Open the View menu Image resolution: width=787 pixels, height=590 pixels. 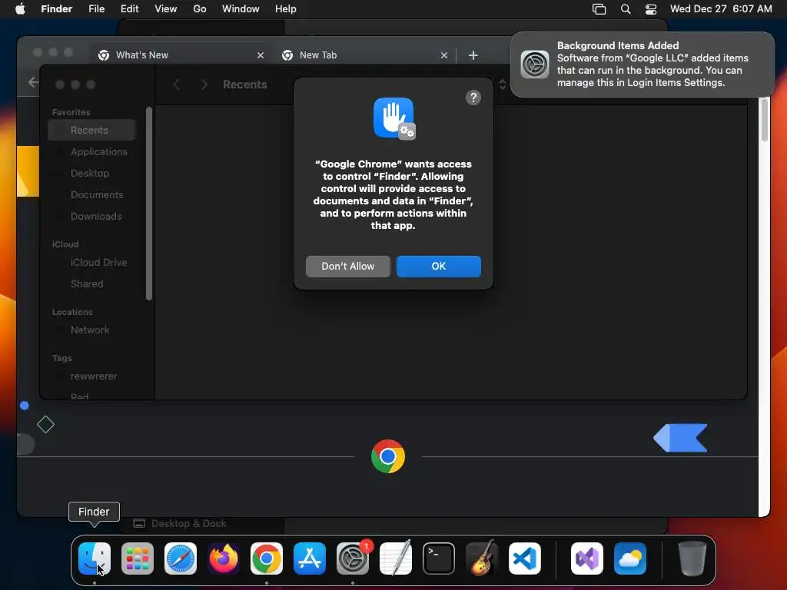pos(166,9)
